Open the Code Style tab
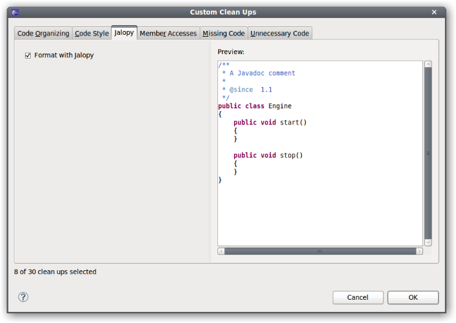456x323 pixels. [x=92, y=34]
